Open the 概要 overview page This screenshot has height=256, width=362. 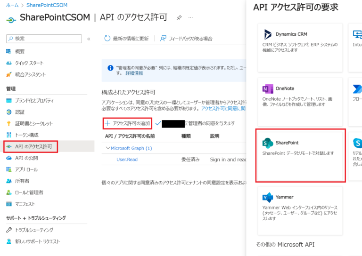tap(19, 51)
